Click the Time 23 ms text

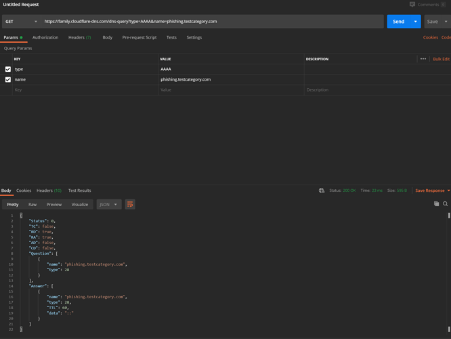click(x=371, y=191)
